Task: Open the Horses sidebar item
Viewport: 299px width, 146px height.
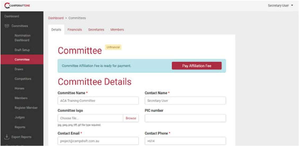Action: coord(20,88)
